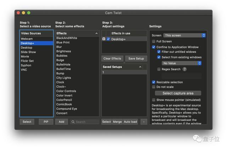
Task: Select Clock~ effect
Action: point(77,87)
